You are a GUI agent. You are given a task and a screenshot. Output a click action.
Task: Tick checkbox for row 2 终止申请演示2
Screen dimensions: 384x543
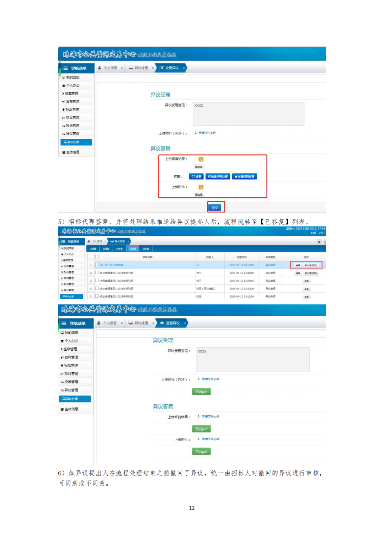pyautogui.click(x=97, y=272)
